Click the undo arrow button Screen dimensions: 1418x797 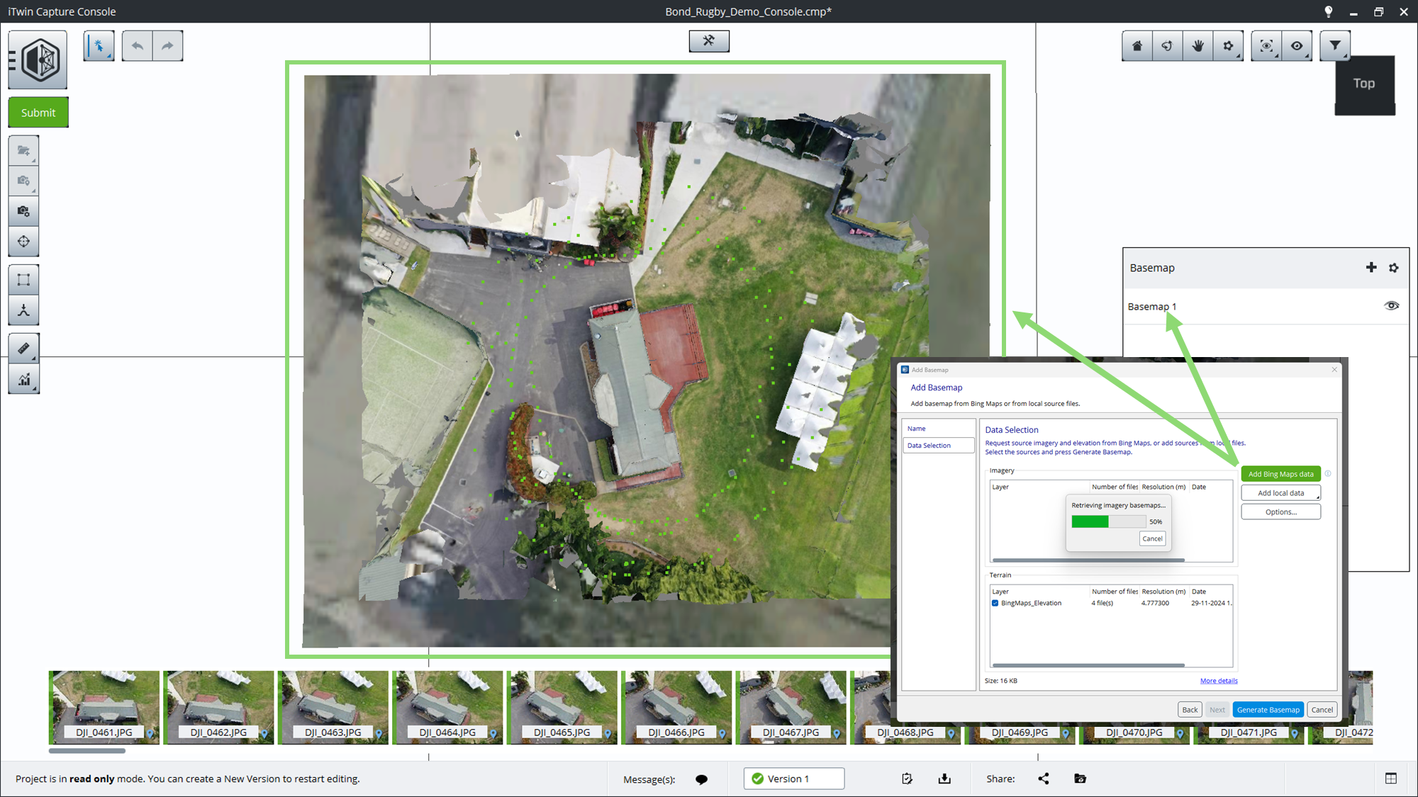pyautogui.click(x=138, y=46)
